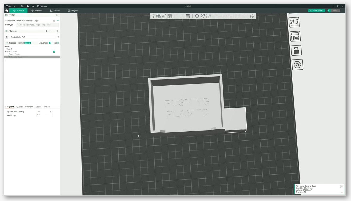
Task: Open the Calibration menu button
Action: (x=42, y=6)
